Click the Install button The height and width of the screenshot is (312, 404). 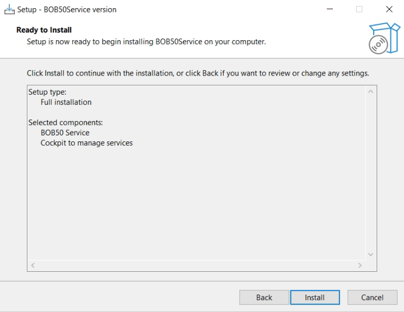pos(315,297)
